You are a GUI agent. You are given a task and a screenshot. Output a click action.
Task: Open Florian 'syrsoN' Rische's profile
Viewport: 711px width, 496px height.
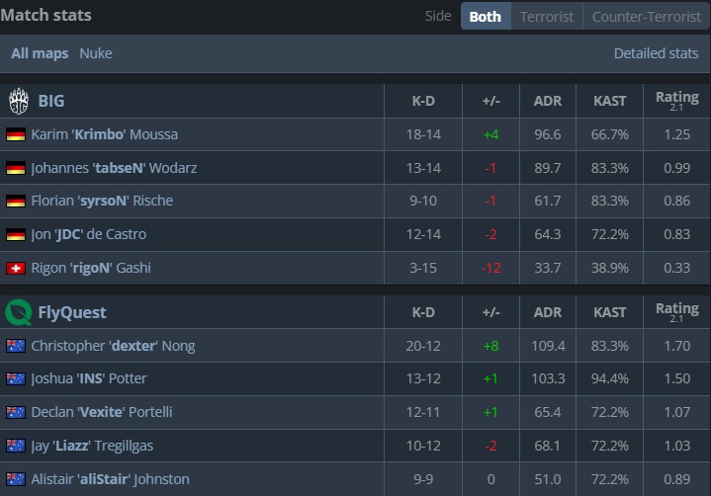[102, 201]
